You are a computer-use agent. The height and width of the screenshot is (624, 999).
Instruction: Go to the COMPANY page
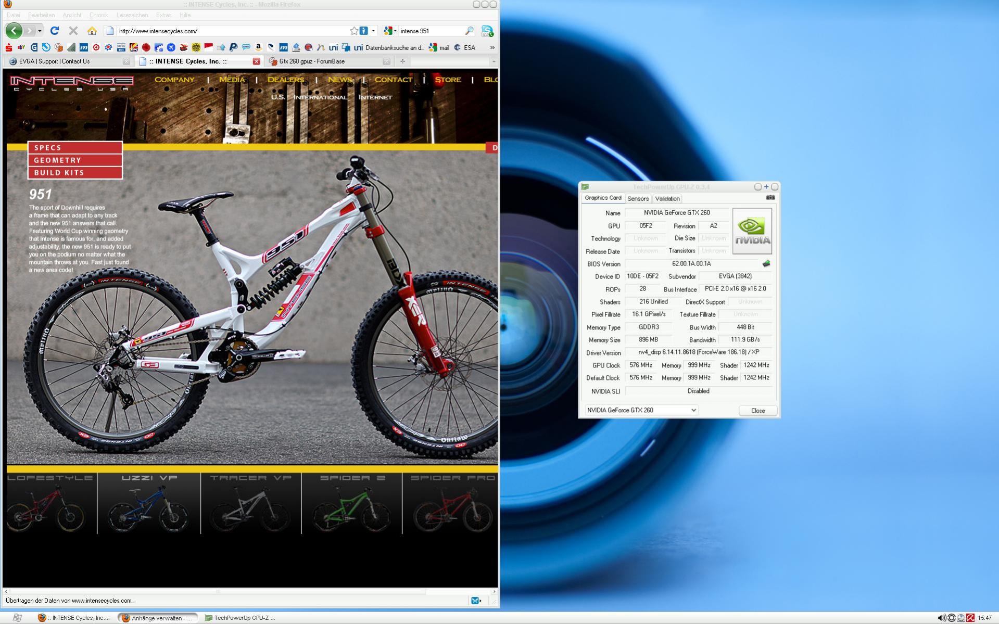point(174,80)
